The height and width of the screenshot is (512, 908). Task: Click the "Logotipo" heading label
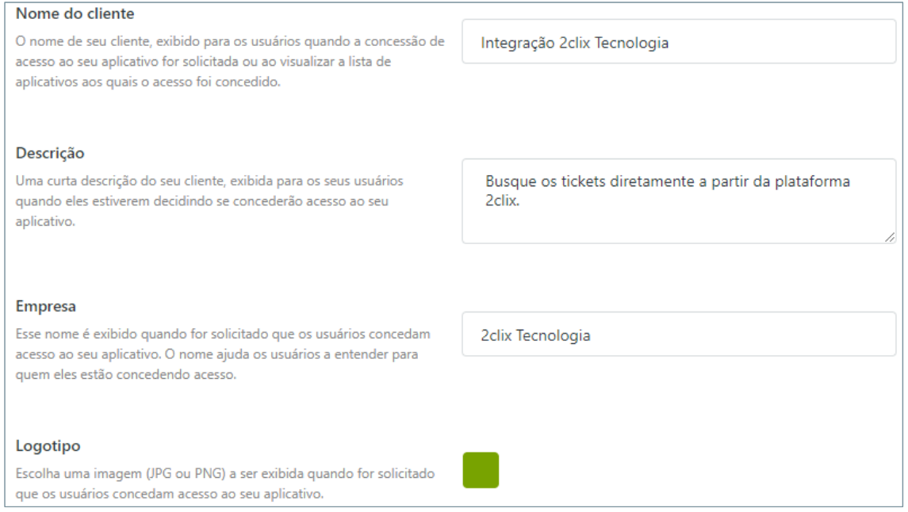click(x=48, y=446)
